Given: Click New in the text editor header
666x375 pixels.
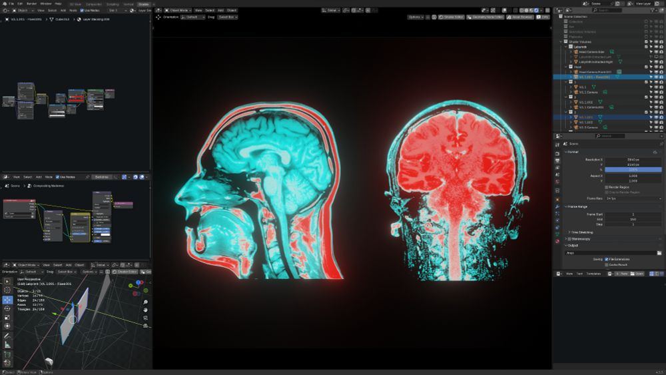Looking at the screenshot, I should (x=622, y=274).
